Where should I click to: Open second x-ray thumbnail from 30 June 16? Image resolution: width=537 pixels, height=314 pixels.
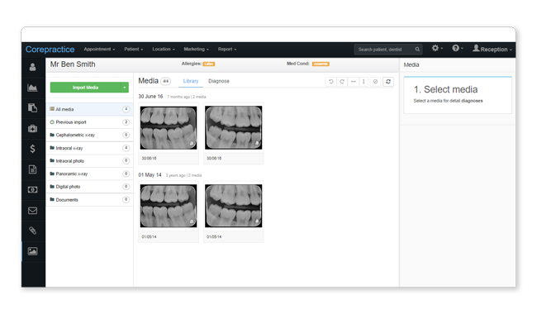click(x=234, y=128)
